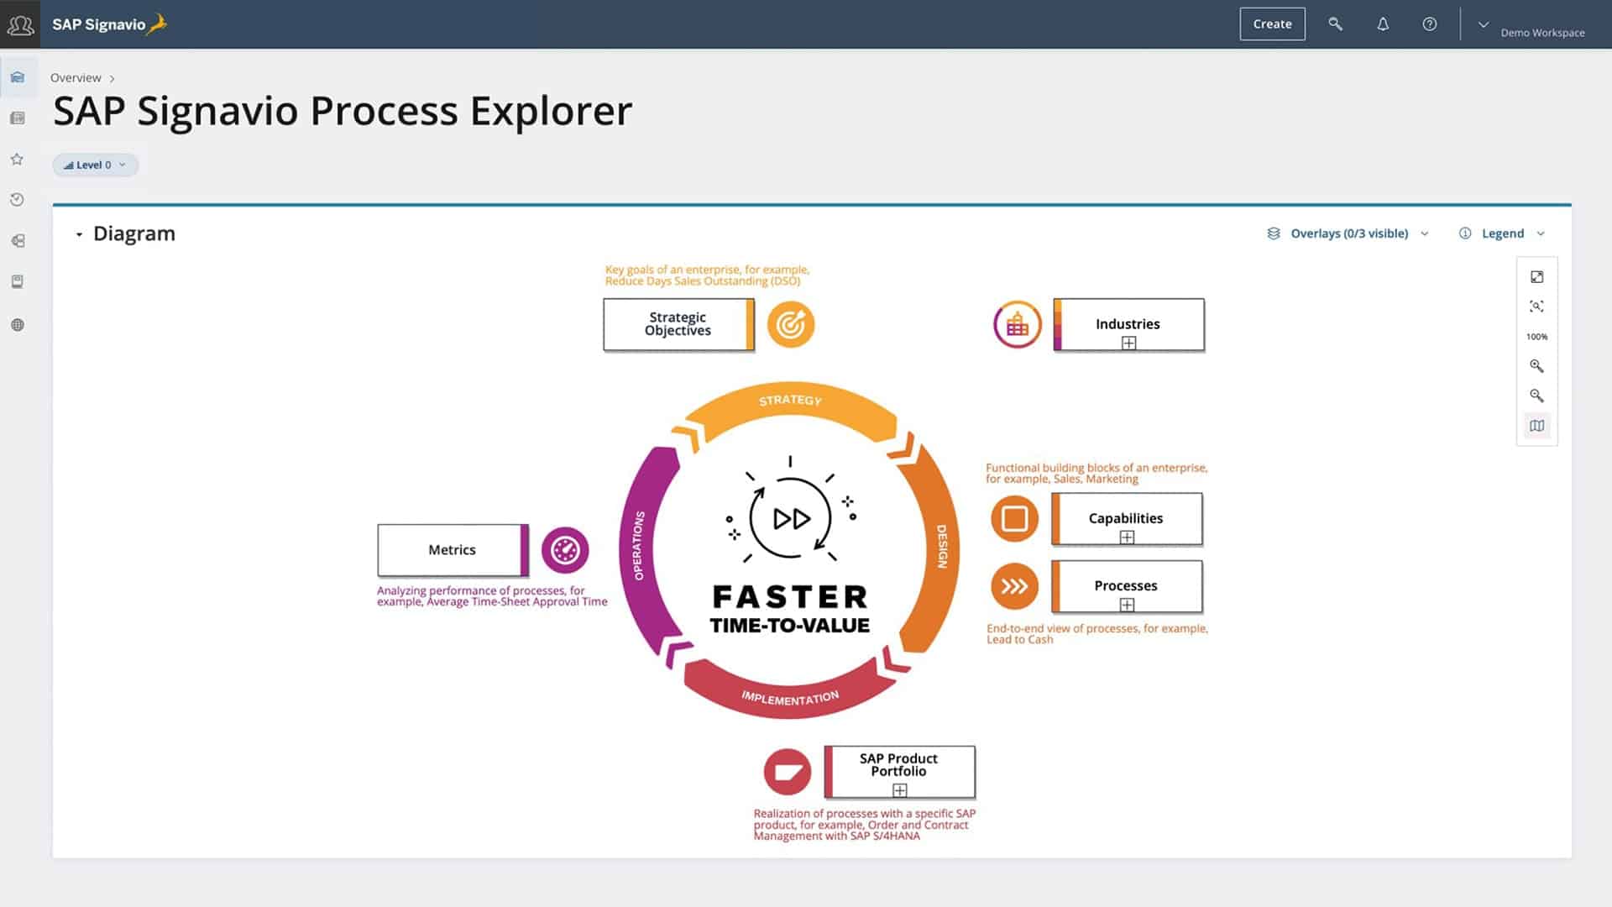Open the Demo Workspace menu
The width and height of the screenshot is (1612, 907).
[x=1532, y=26]
